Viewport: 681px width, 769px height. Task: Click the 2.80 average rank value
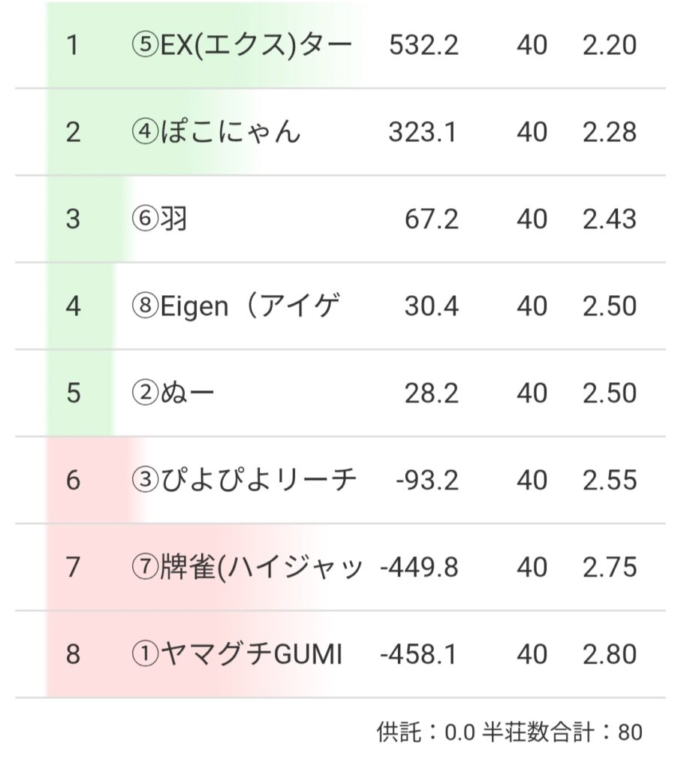609,655
